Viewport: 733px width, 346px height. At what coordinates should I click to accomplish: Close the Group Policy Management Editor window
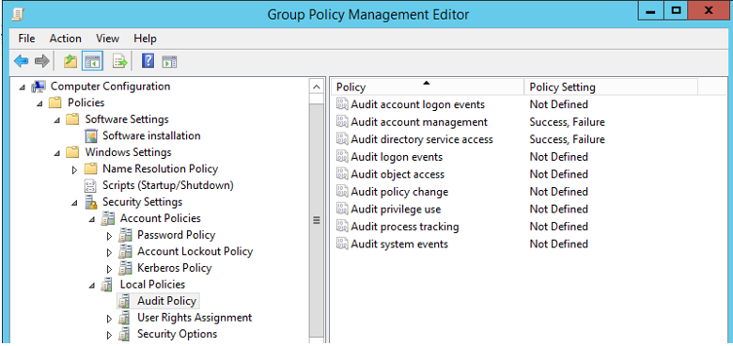pos(709,10)
